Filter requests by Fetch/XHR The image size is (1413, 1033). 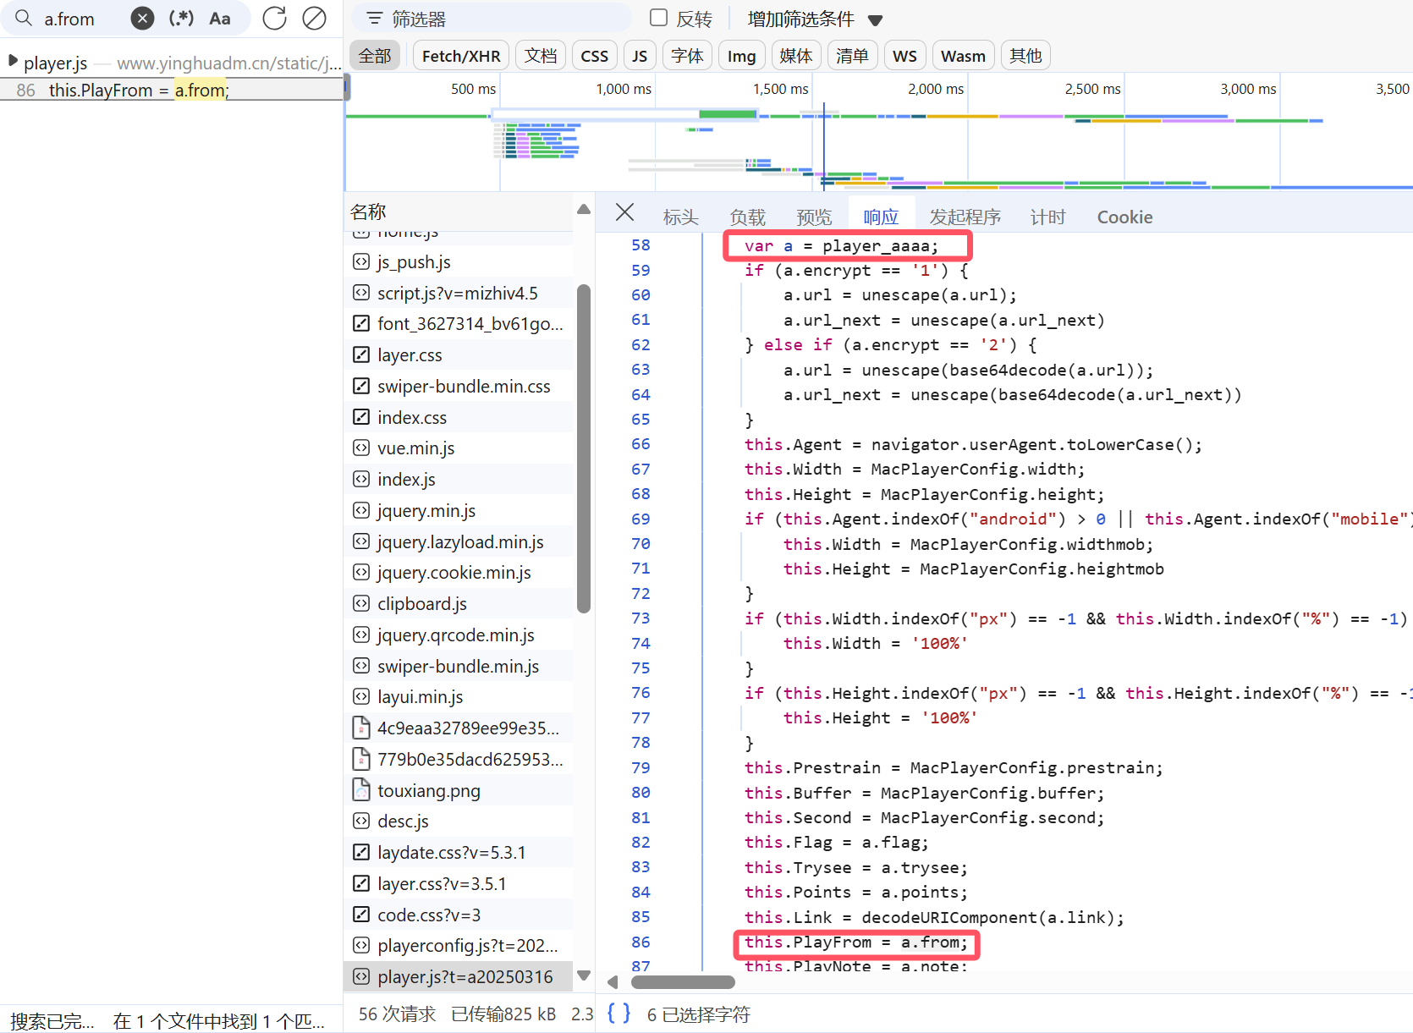coord(460,56)
